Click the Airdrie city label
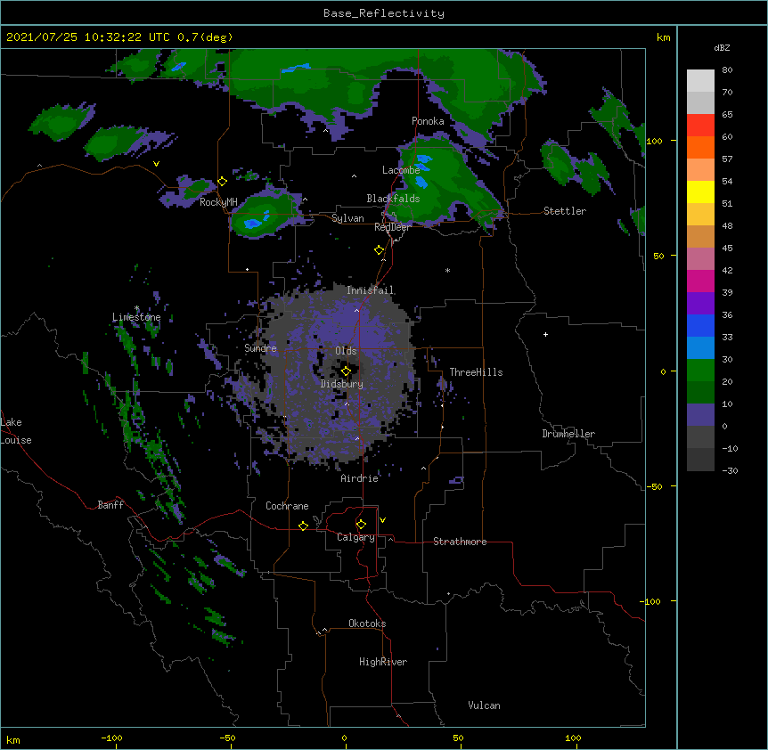768x750 pixels. click(x=359, y=478)
